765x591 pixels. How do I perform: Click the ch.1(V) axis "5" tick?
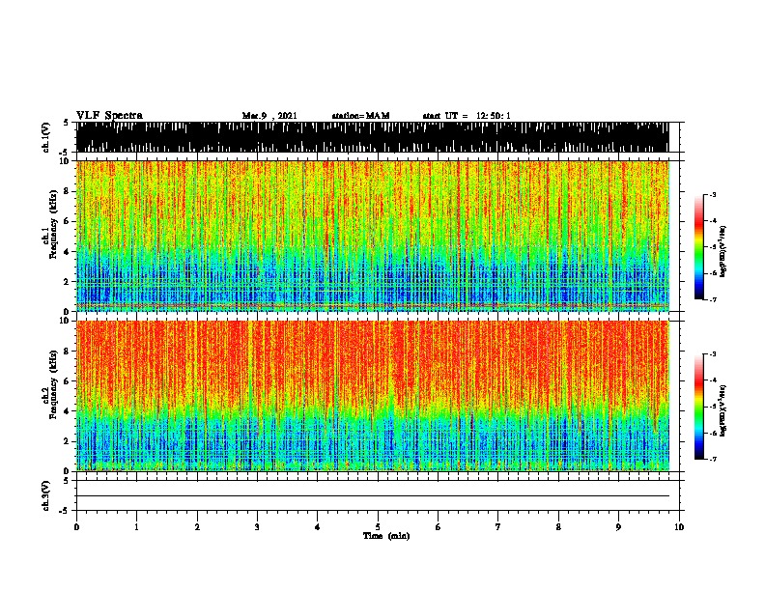tap(67, 123)
